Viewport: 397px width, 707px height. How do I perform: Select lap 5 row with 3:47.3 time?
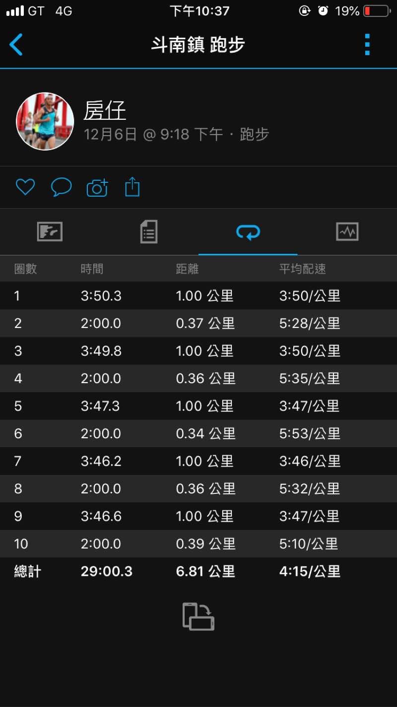point(198,406)
